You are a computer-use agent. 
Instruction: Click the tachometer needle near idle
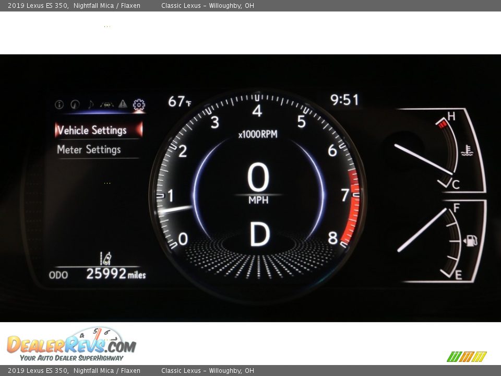[175, 209]
